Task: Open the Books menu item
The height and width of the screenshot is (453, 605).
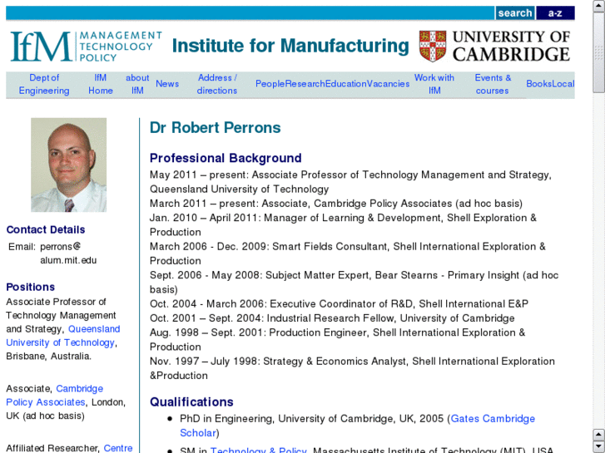Action: click(538, 84)
